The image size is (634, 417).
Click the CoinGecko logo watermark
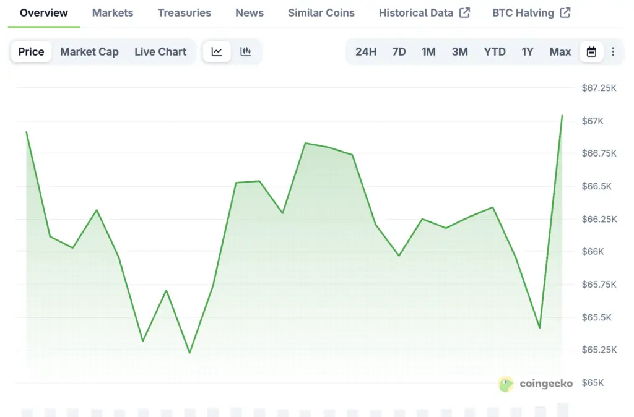536,384
